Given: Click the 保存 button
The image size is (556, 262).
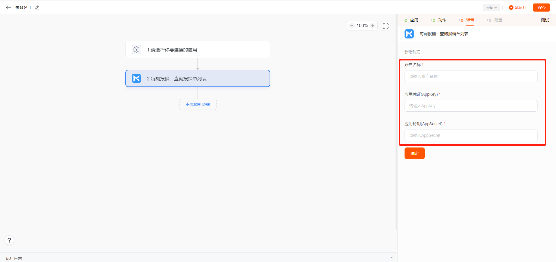Looking at the screenshot, I should click(x=542, y=8).
